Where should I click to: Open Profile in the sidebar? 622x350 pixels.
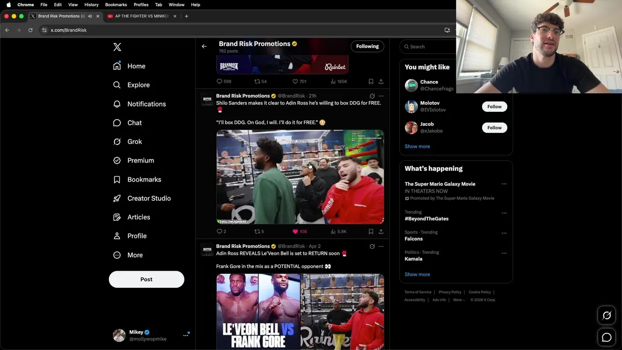click(130, 236)
